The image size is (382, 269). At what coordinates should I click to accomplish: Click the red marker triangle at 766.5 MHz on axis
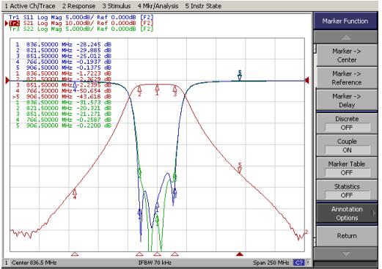click(75, 254)
